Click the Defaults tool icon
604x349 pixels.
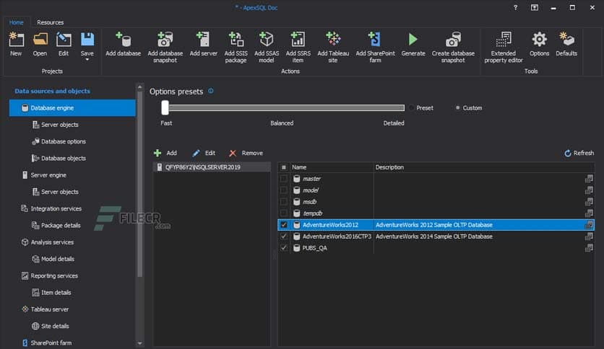pyautogui.click(x=566, y=44)
